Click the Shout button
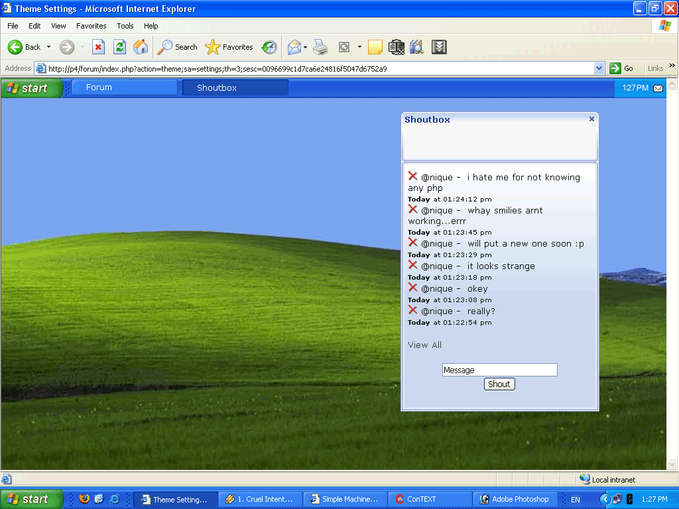Viewport: 679px width, 509px height. click(499, 384)
